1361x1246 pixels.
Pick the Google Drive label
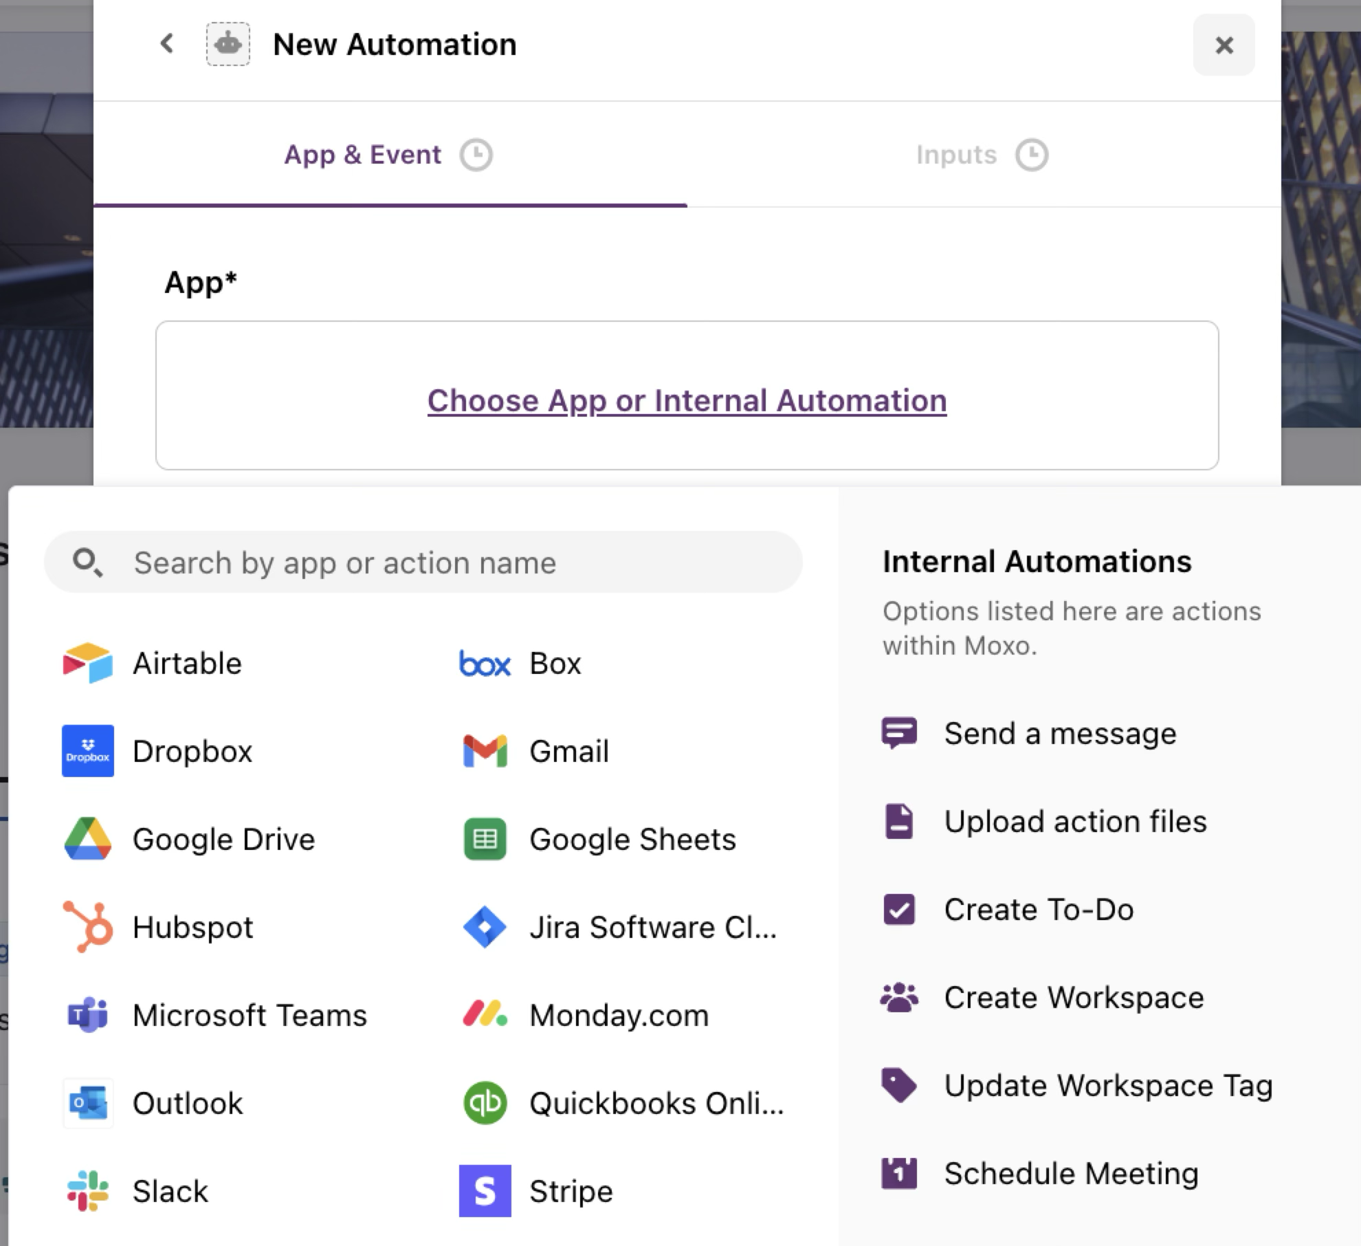pos(223,840)
